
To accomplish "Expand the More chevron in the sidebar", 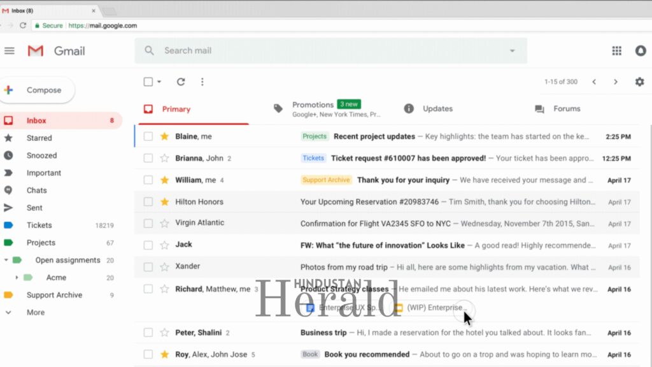I will click(x=8, y=312).
